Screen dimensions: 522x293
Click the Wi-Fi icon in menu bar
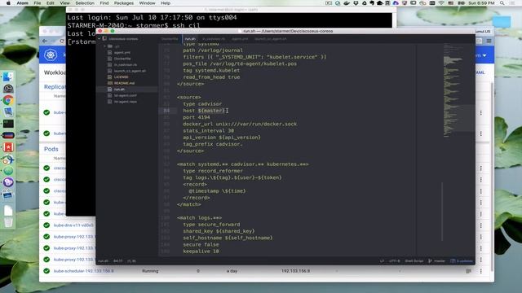click(442, 3)
